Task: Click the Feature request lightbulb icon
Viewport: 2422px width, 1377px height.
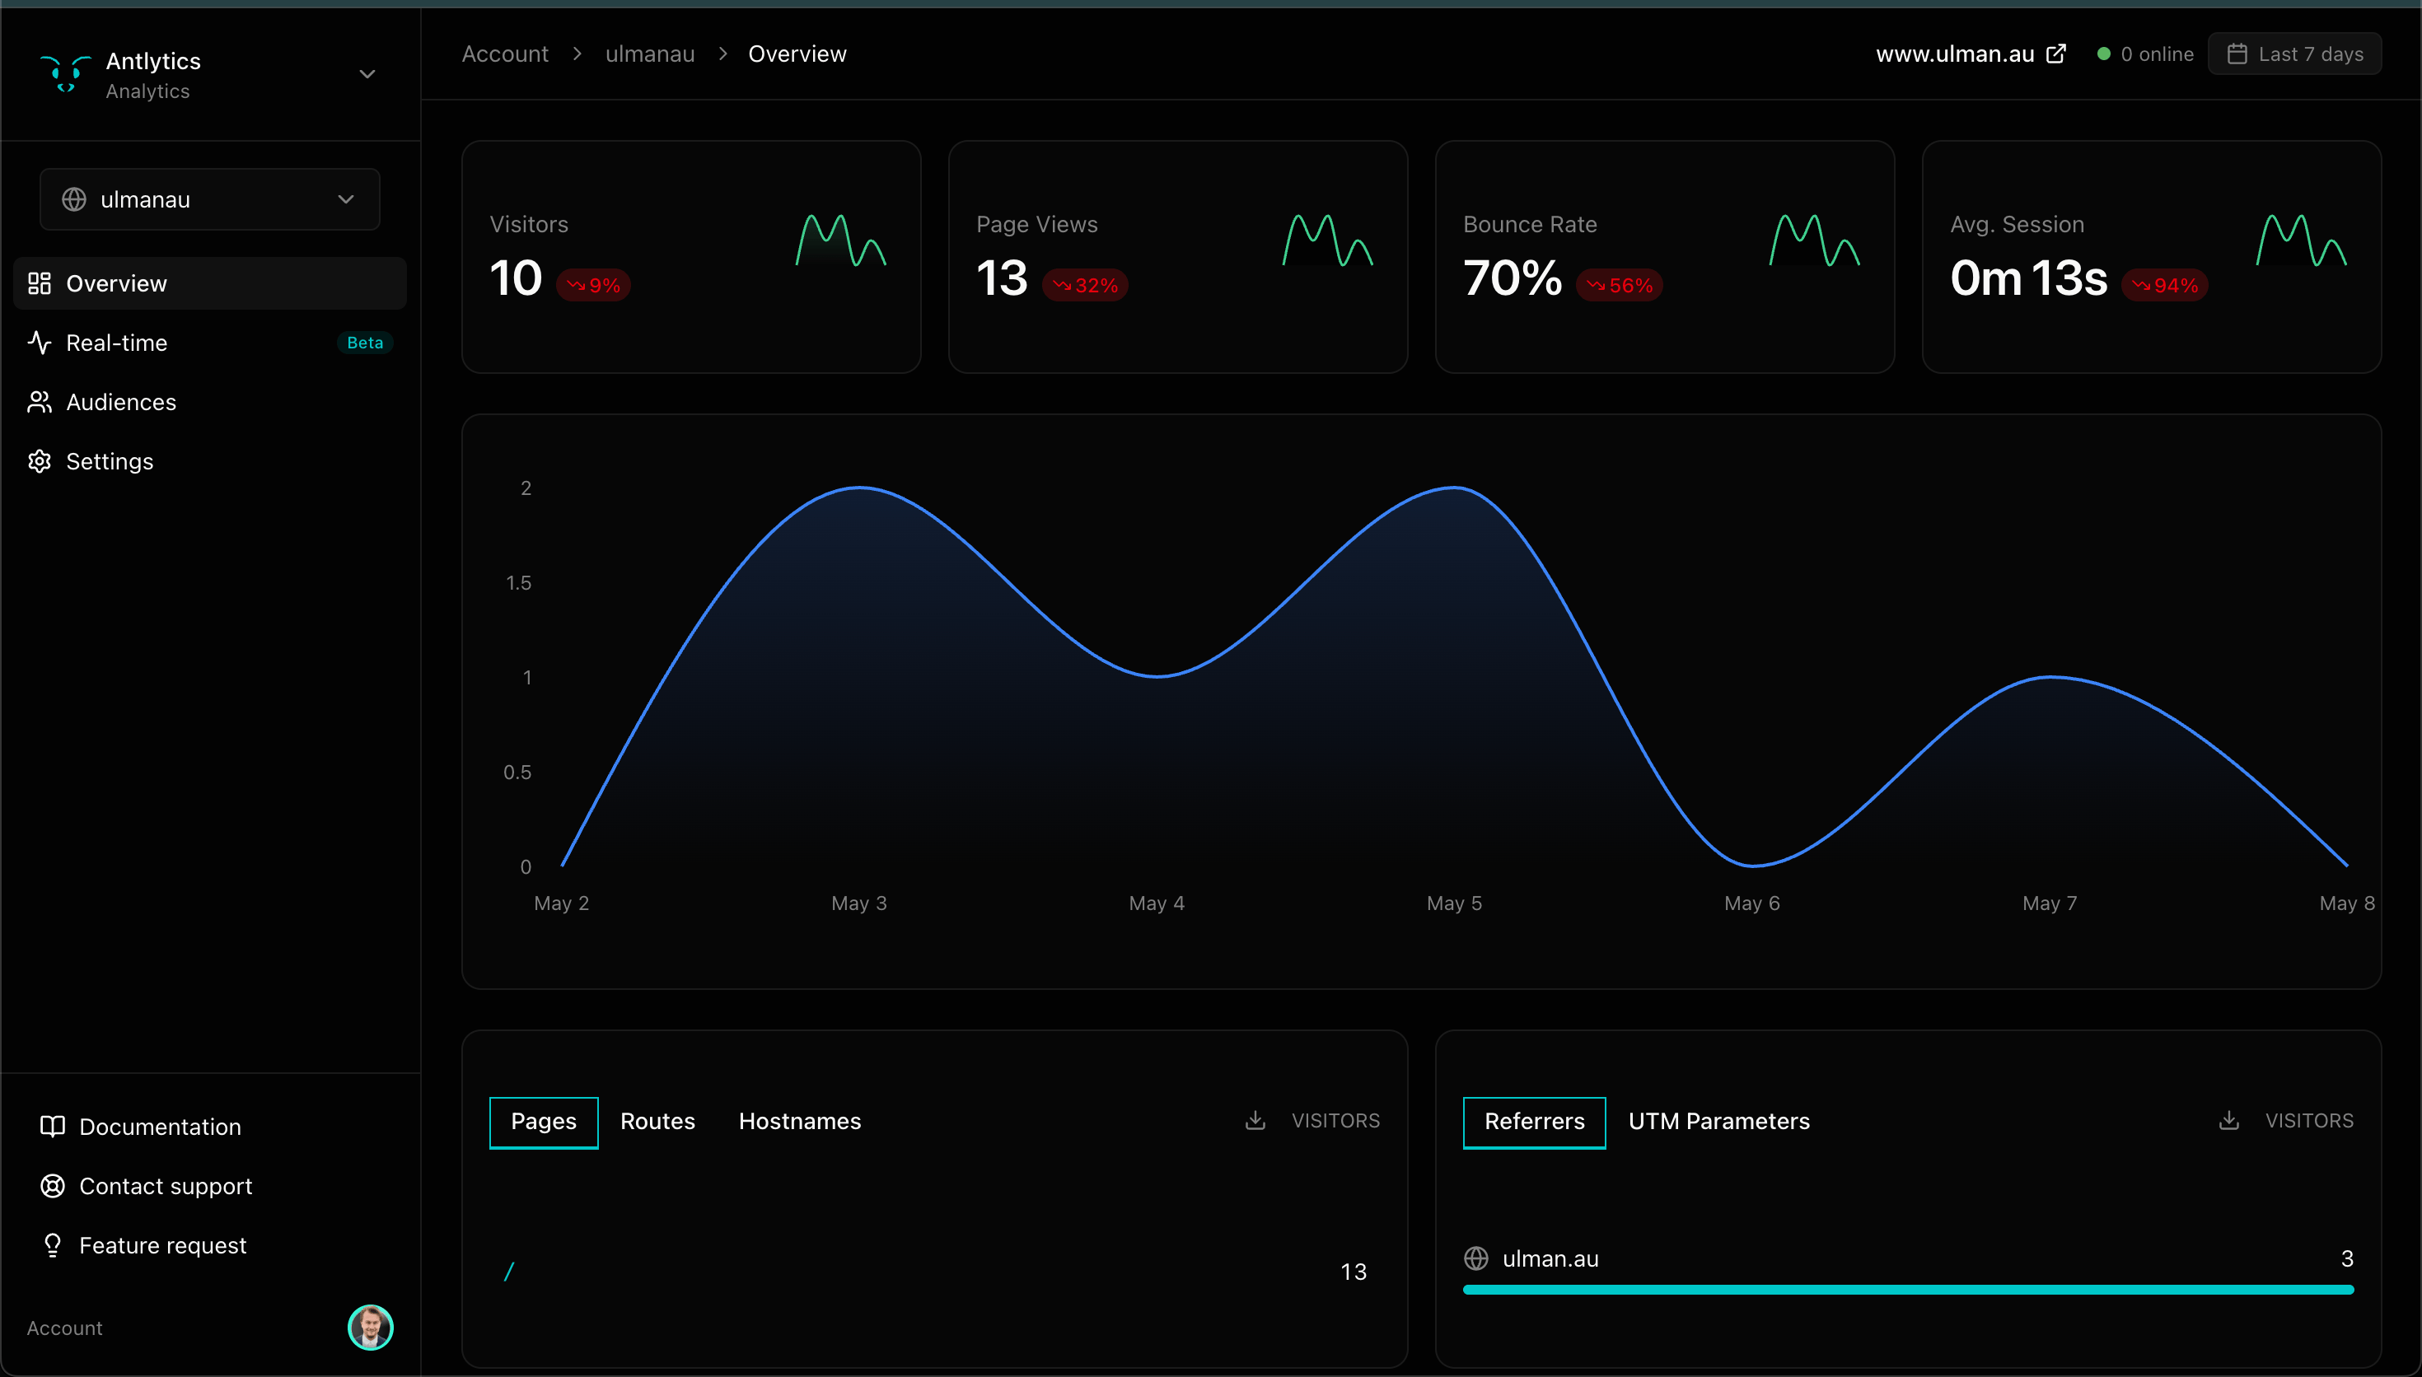Action: pos(53,1245)
